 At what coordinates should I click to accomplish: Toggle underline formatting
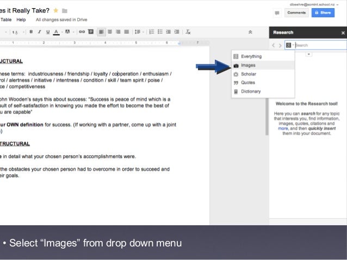click(x=47, y=31)
